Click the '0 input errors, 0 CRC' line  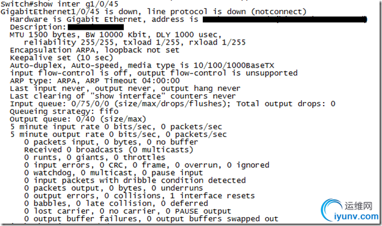(147, 165)
